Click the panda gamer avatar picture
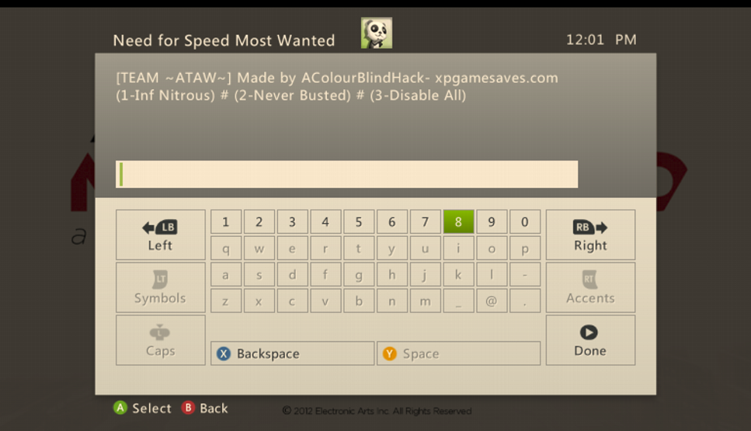Image resolution: width=751 pixels, height=431 pixels. click(x=377, y=33)
